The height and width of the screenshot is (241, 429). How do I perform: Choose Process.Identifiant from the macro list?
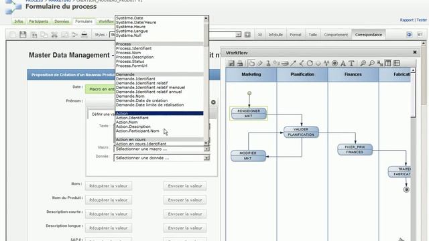(133, 48)
